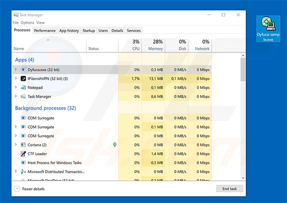Click the IPVanishVPN app icon

[x=23, y=78]
